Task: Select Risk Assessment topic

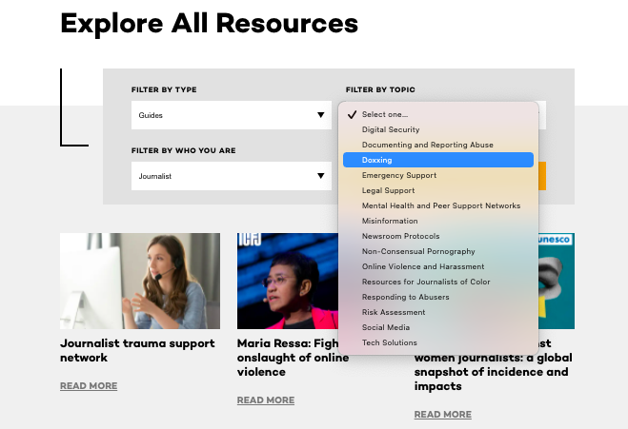Action: 438,312
